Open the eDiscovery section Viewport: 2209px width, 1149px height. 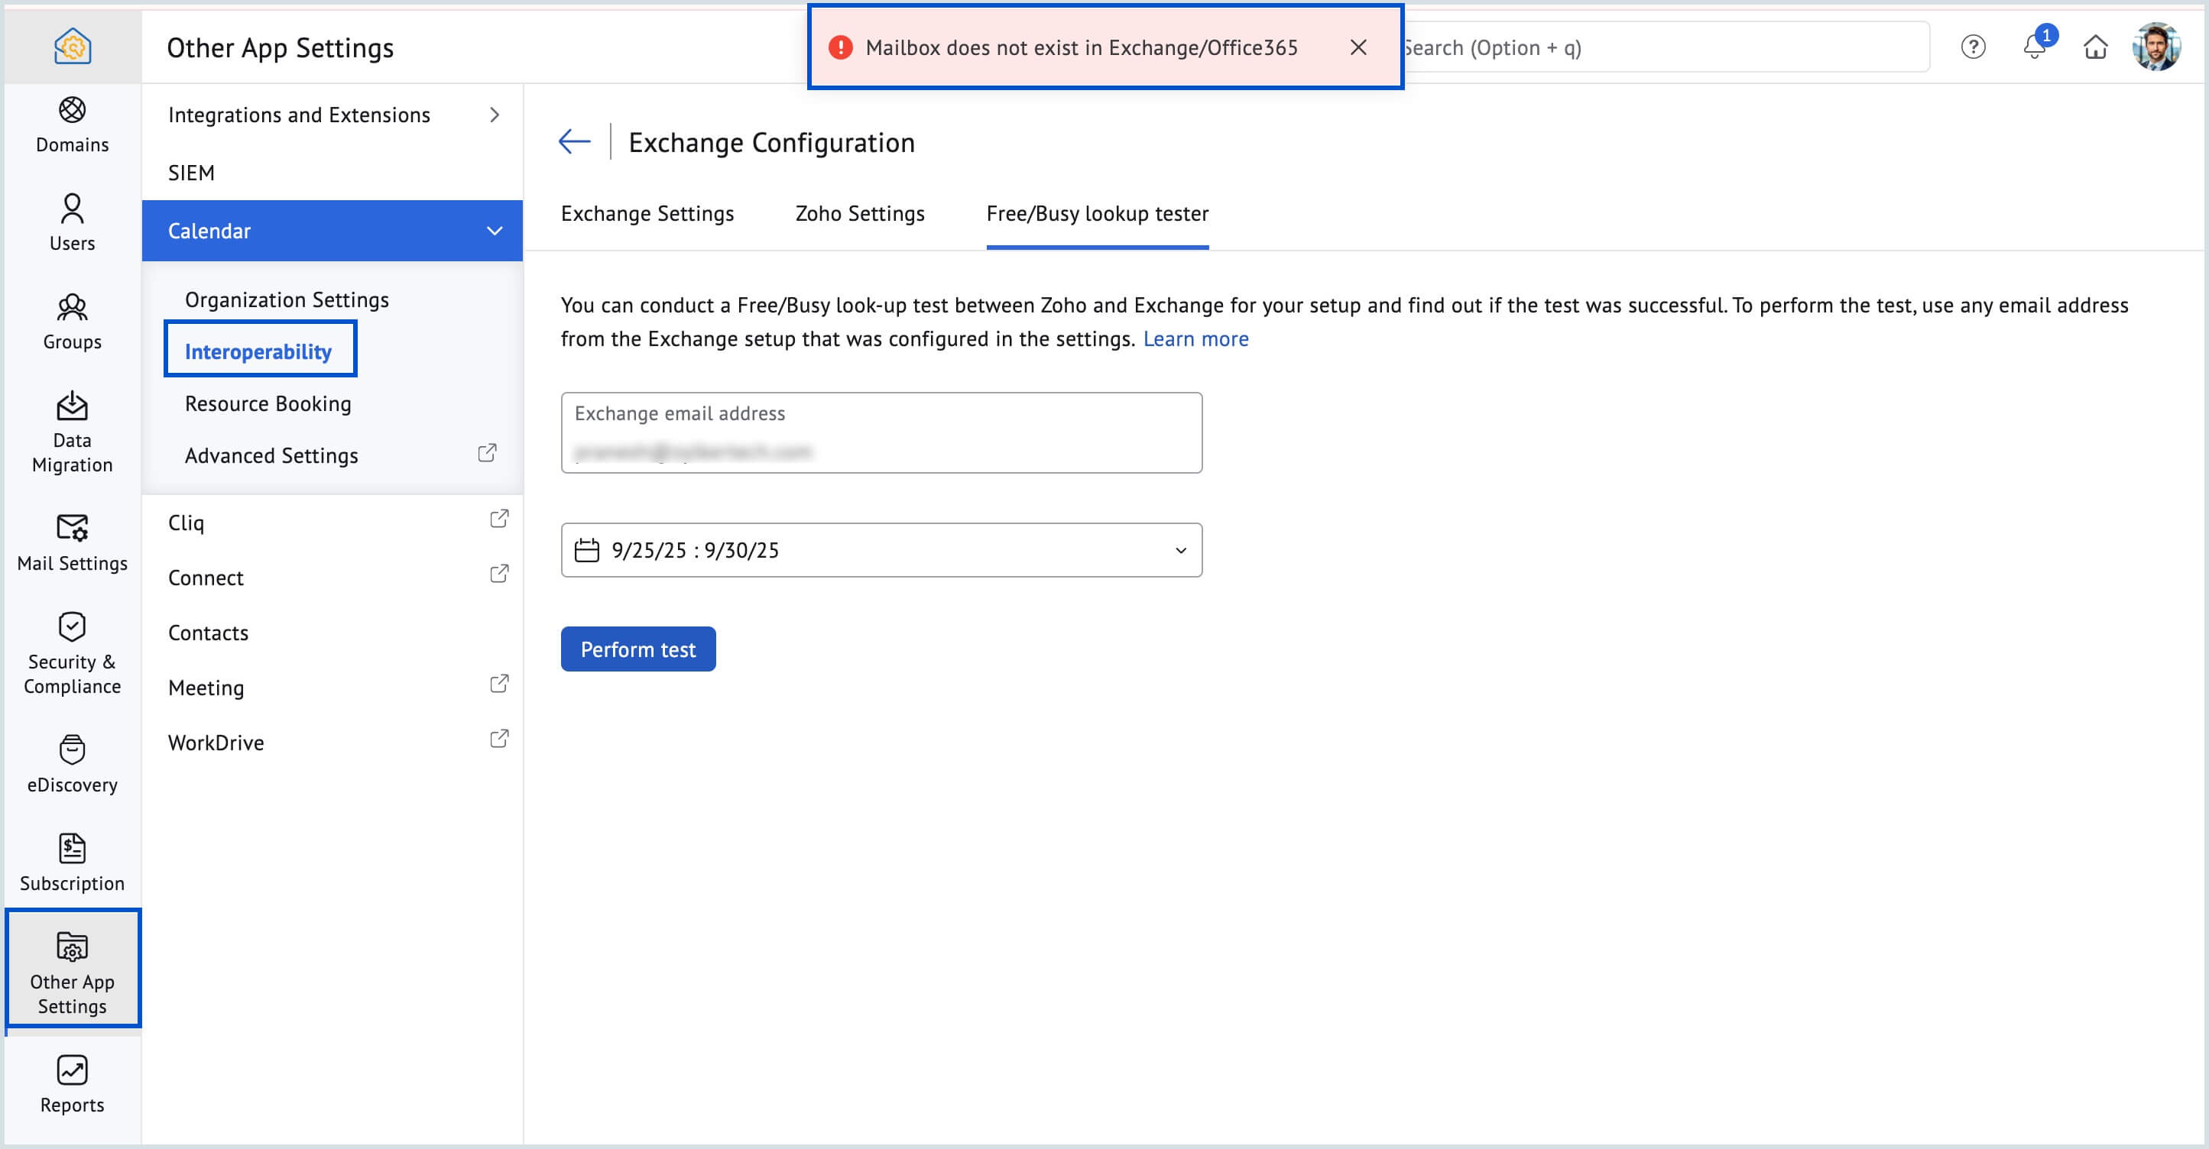coord(72,763)
